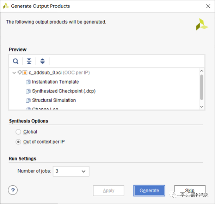
Task: Select Instantiation Template tree item
Action: tap(55, 82)
